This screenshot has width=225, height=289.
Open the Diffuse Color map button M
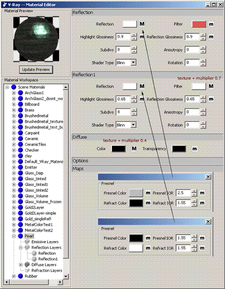click(x=134, y=148)
